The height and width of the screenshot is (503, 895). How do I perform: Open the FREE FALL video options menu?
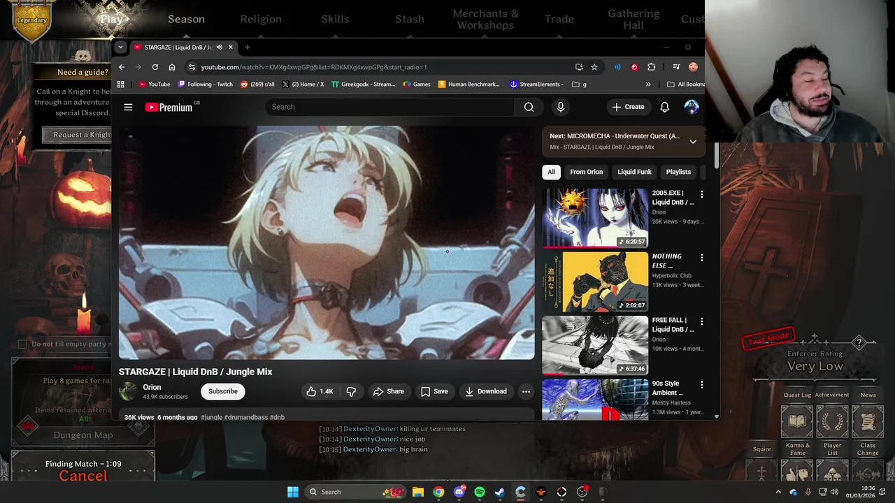(x=701, y=321)
